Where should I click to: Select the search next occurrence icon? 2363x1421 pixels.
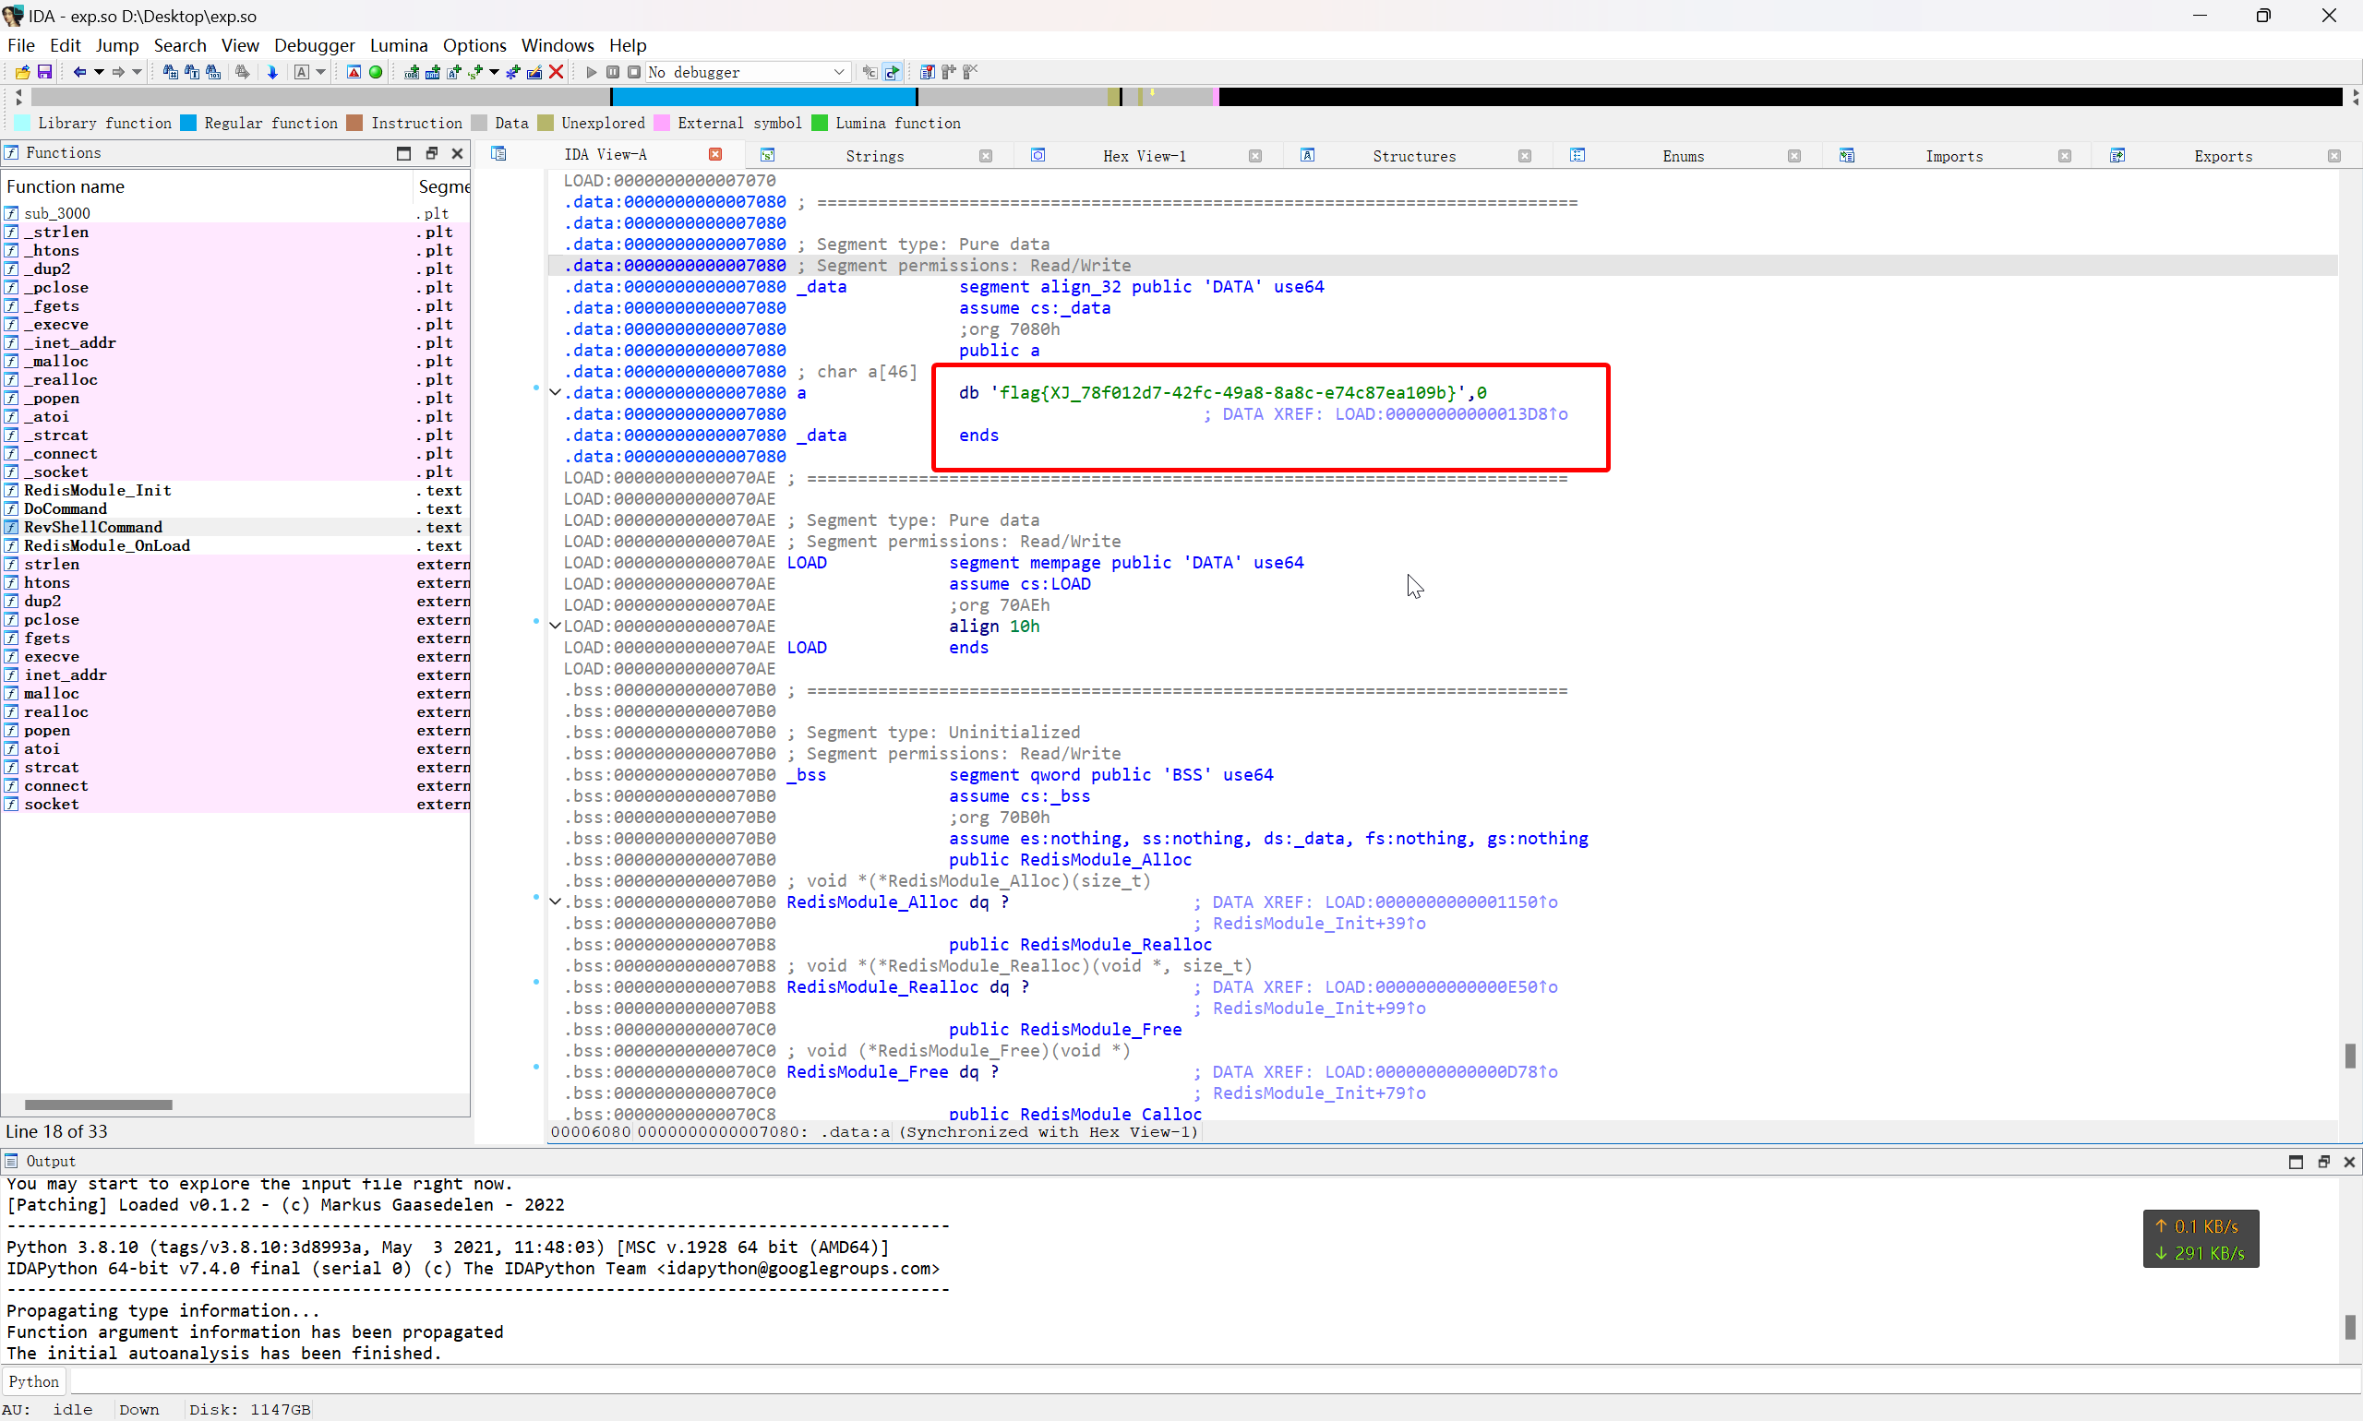tap(243, 72)
